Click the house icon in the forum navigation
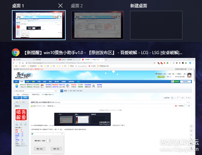This screenshot has width=202, height=155. 68,86
